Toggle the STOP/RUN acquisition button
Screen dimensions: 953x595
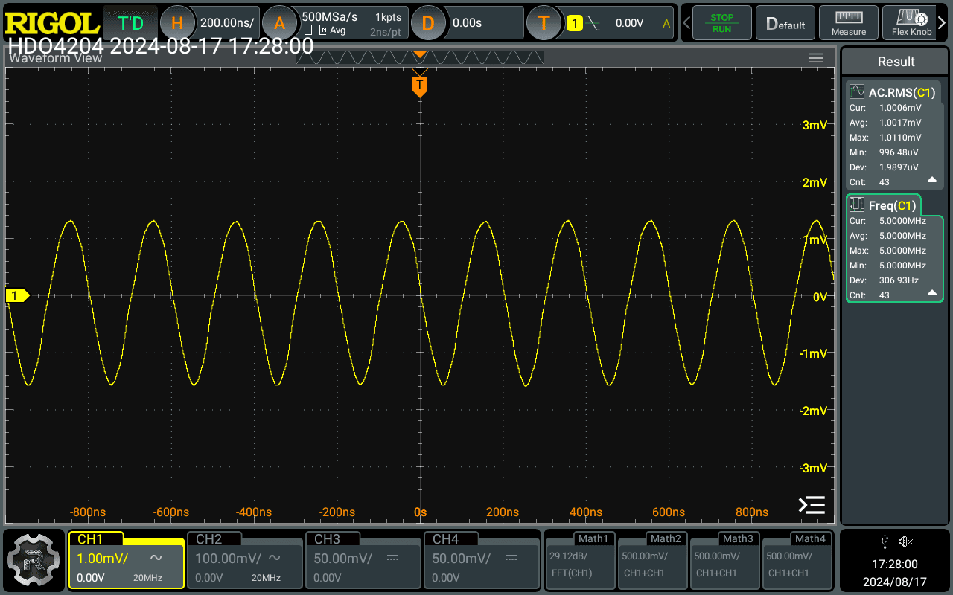721,23
